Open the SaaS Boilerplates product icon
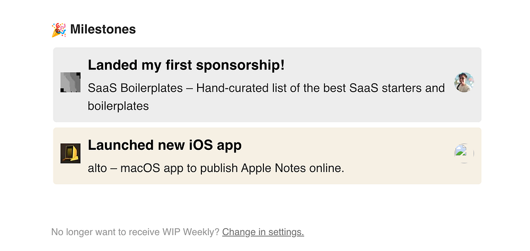The width and height of the screenshot is (530, 251). [70, 82]
